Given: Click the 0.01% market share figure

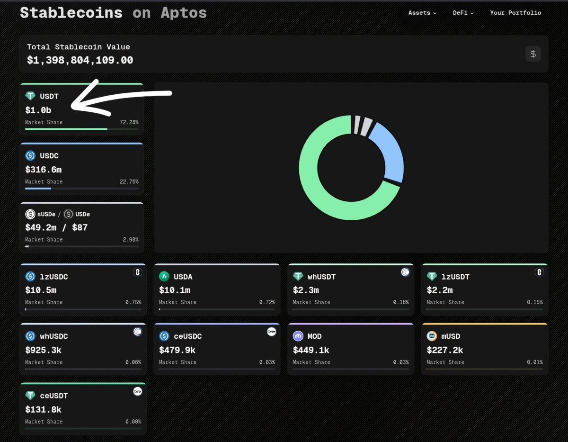Looking at the screenshot, I should pyautogui.click(x=535, y=362).
